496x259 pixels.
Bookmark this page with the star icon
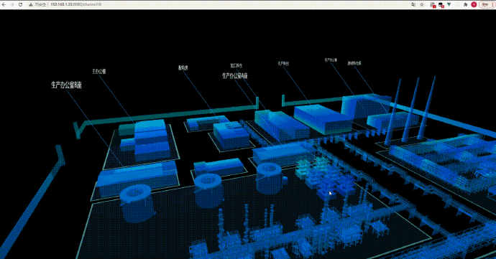click(x=422, y=5)
